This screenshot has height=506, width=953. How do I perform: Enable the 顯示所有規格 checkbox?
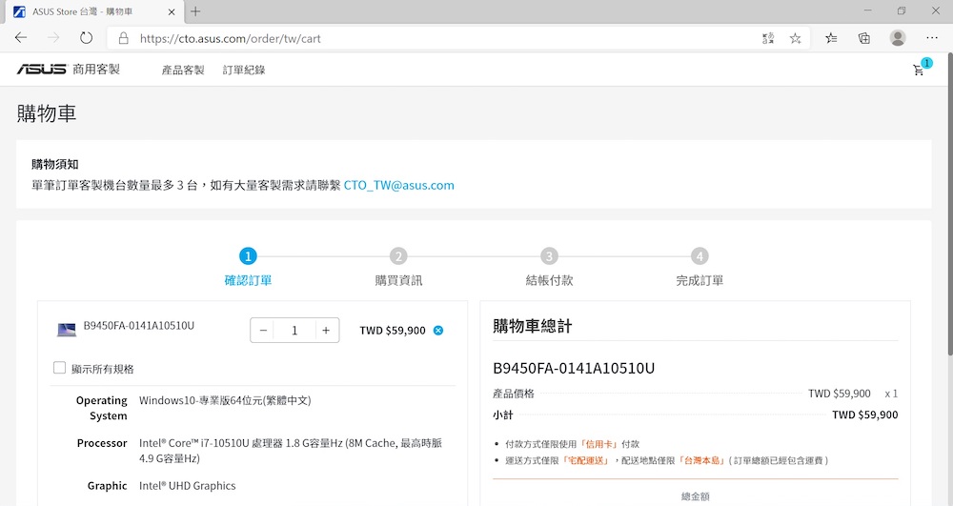60,368
